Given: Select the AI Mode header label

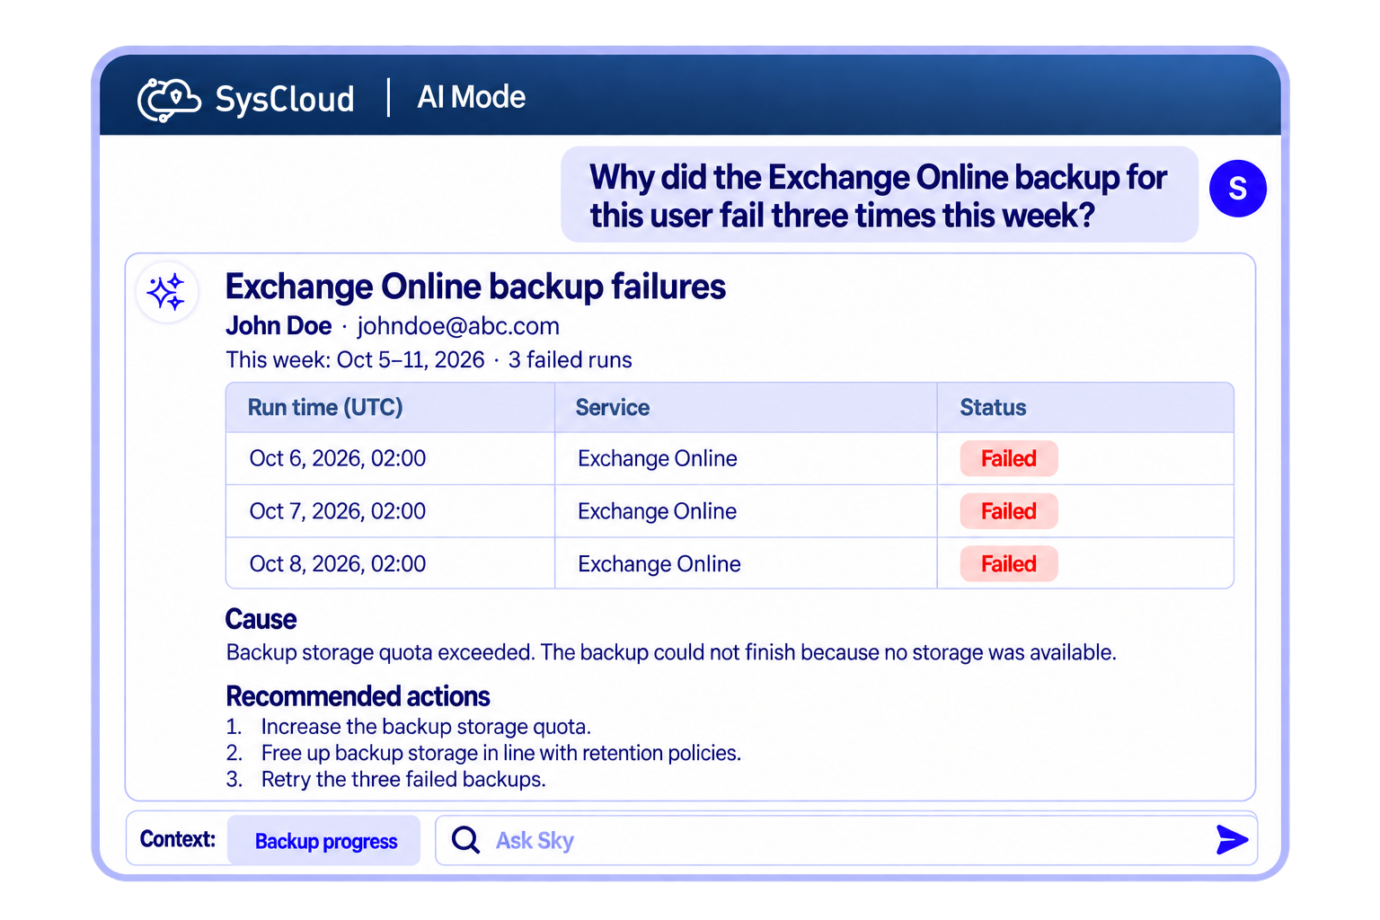Looking at the screenshot, I should pyautogui.click(x=471, y=97).
